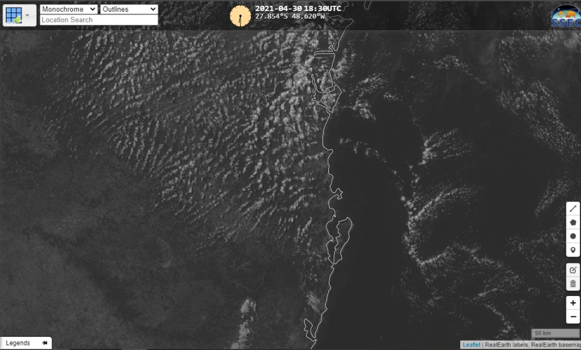Screen dimensions: 581x350
Task: Select the draw circle tool
Action: [x=573, y=236]
